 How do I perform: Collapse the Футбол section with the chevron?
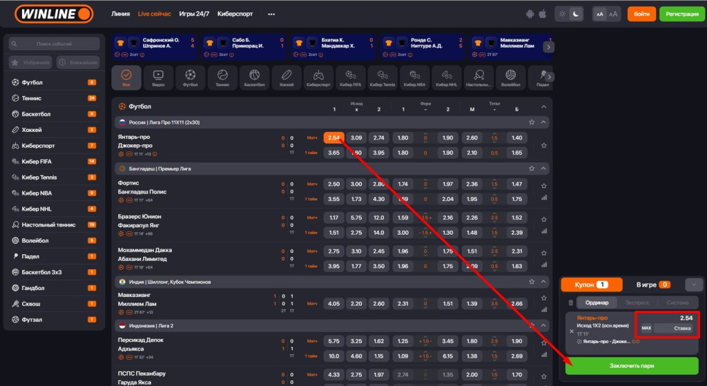[x=543, y=106]
